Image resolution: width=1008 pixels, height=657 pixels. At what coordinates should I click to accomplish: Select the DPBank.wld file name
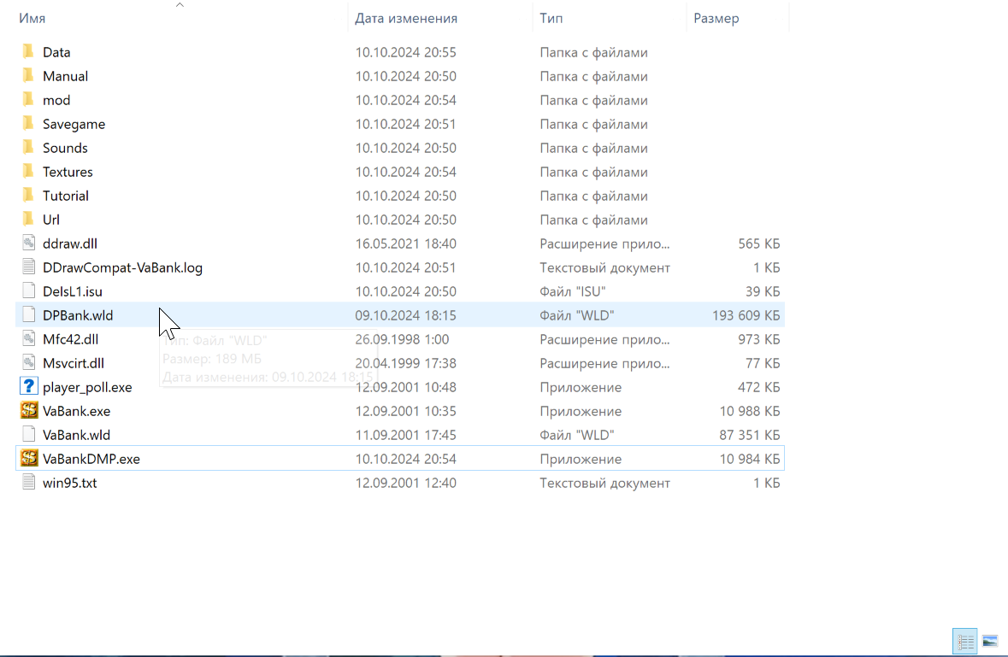[x=78, y=315]
